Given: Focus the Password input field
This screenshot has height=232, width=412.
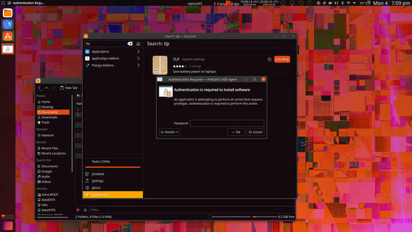Looking at the screenshot, I should point(227,123).
